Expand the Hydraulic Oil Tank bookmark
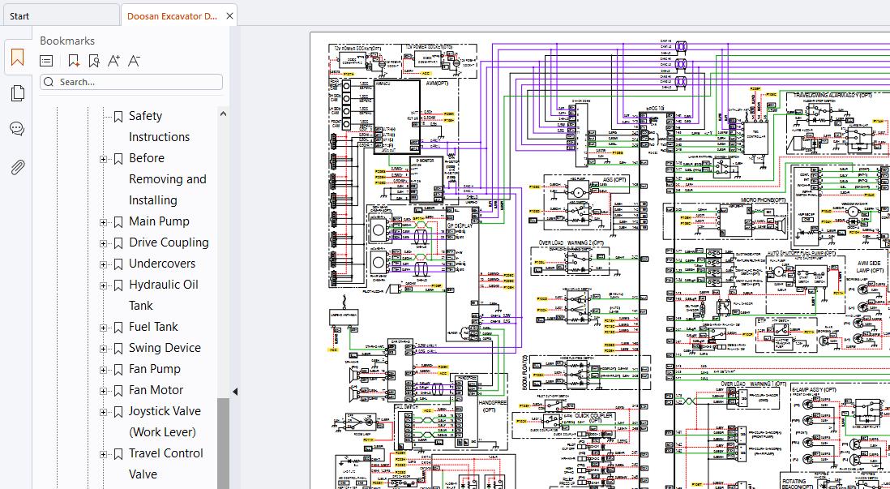Screen dimensions: 890x489 (103, 285)
